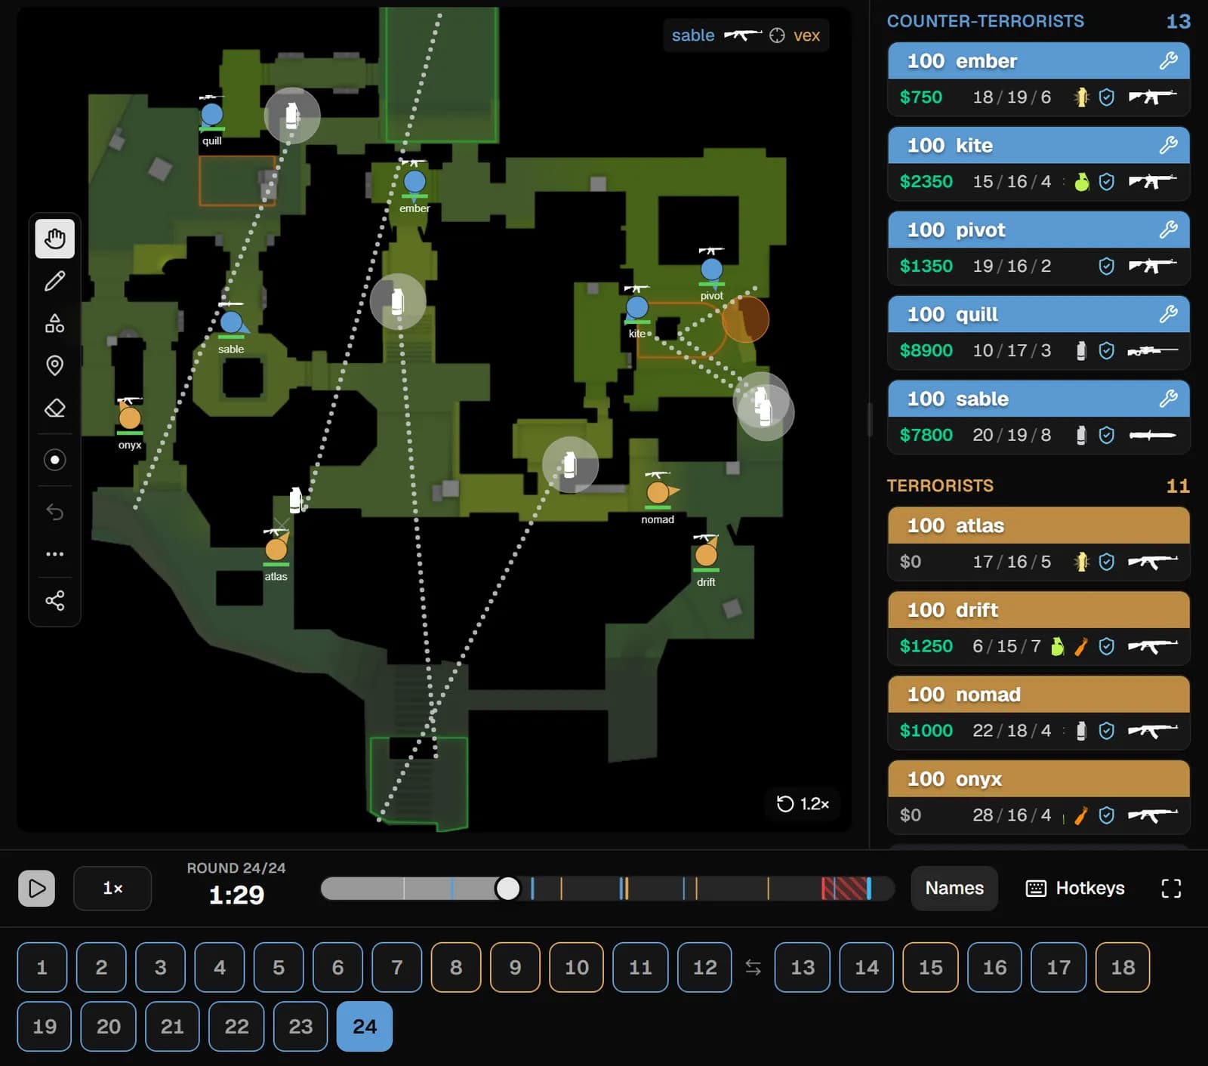This screenshot has height=1066, width=1208.
Task: Jump to round 23
Action: pyautogui.click(x=300, y=1026)
